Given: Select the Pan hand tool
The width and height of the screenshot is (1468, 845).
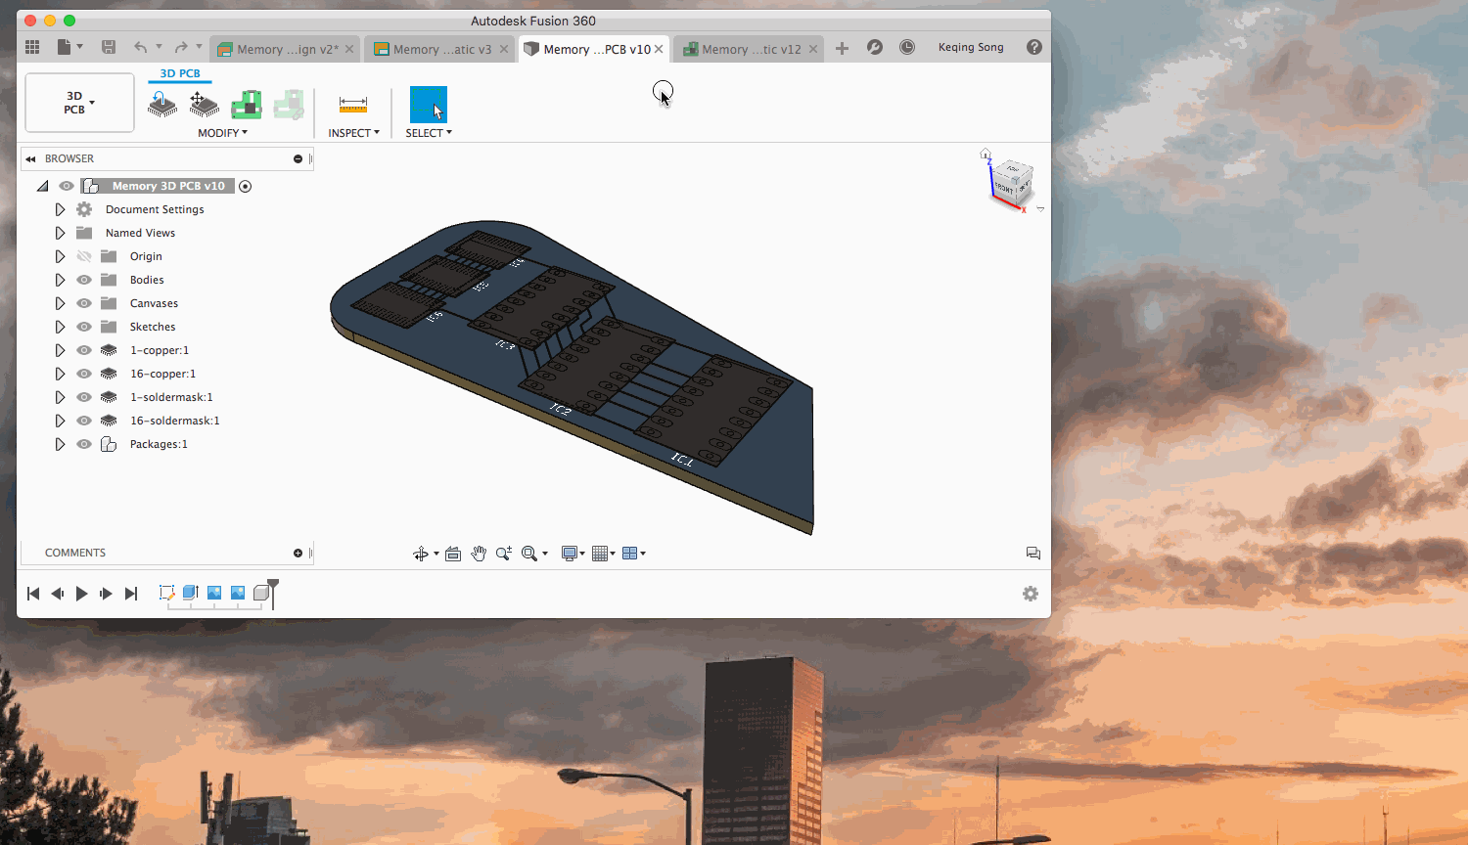Looking at the screenshot, I should click(479, 554).
